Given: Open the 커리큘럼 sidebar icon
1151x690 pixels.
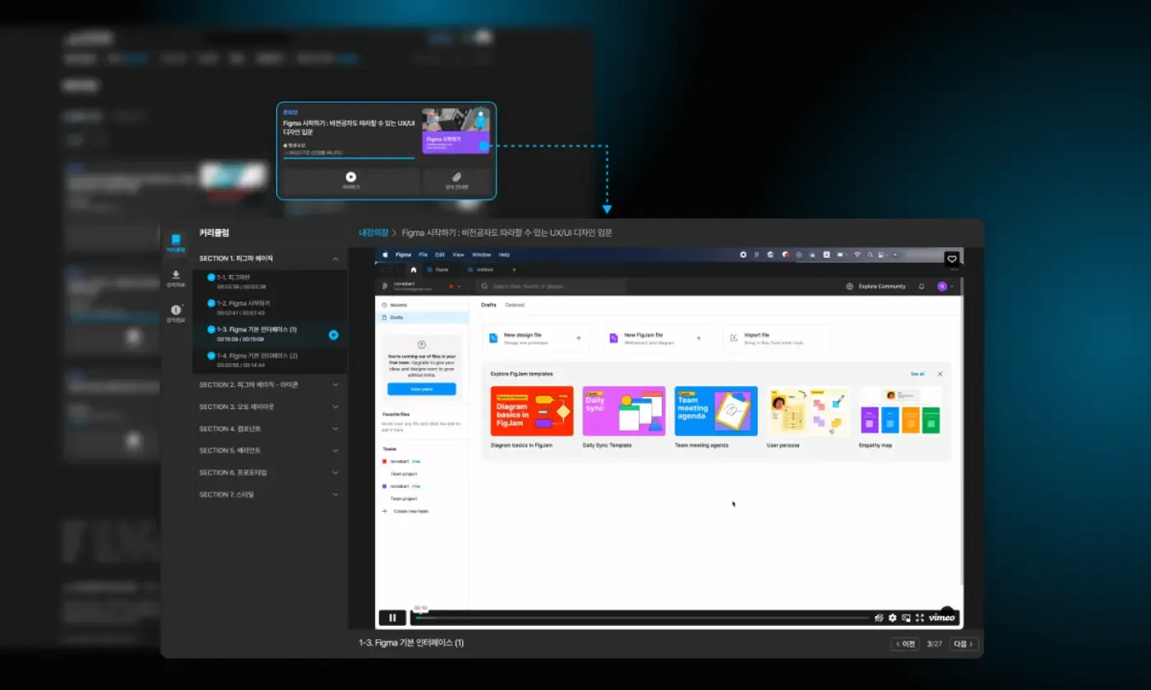Looking at the screenshot, I should pos(176,243).
